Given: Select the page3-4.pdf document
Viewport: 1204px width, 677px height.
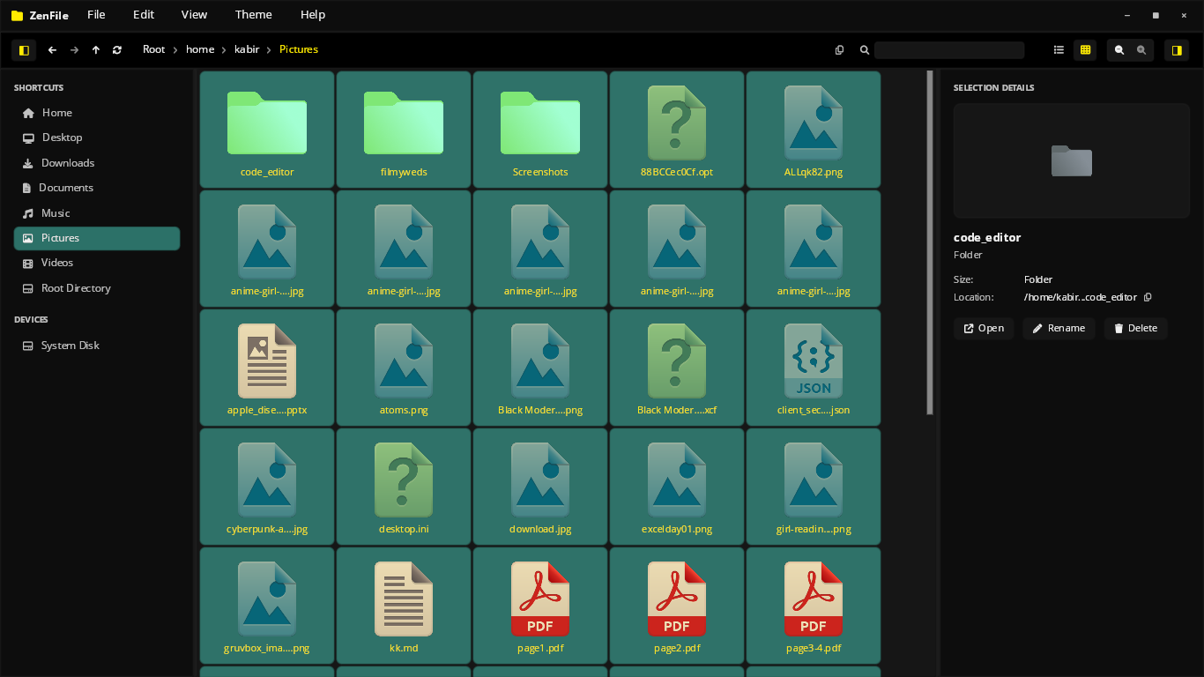Looking at the screenshot, I should (814, 606).
